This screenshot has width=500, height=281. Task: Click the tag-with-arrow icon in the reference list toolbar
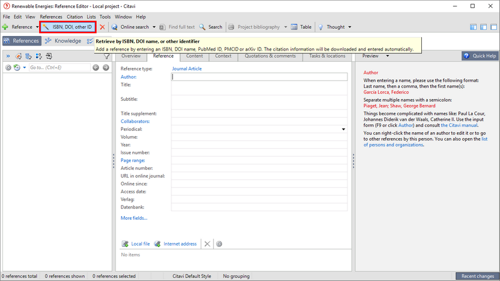(19, 56)
